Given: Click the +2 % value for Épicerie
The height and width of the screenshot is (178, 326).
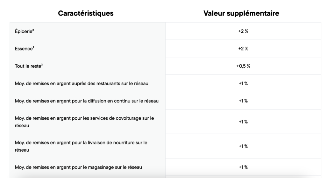Looking at the screenshot, I should click(243, 31).
